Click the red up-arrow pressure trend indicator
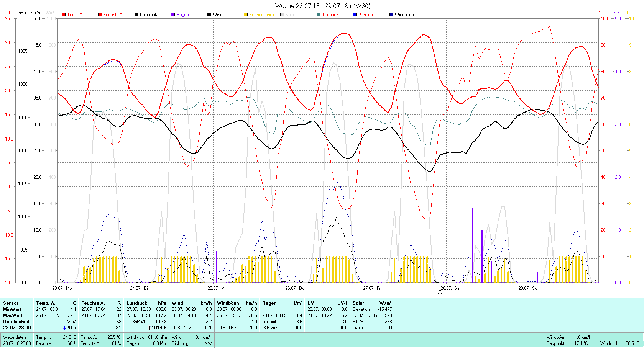 click(149, 328)
